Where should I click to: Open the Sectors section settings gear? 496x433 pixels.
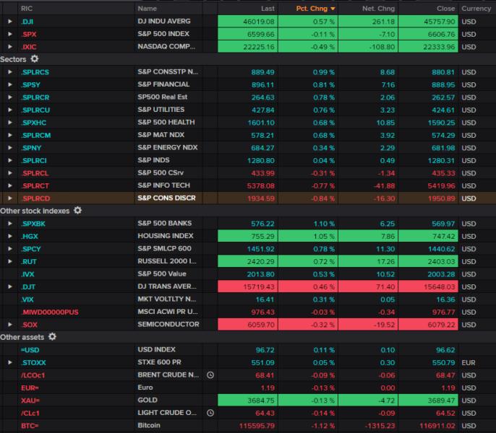tap(35, 58)
